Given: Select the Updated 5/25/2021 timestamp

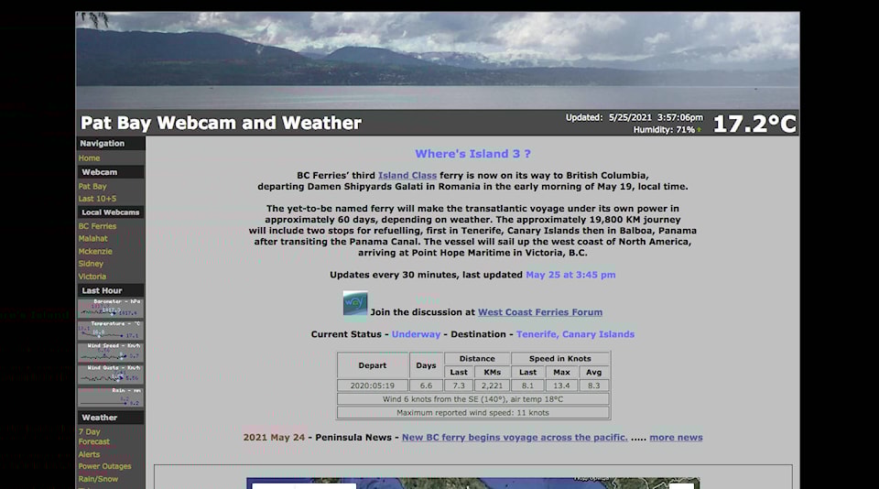Looking at the screenshot, I should click(x=634, y=117).
